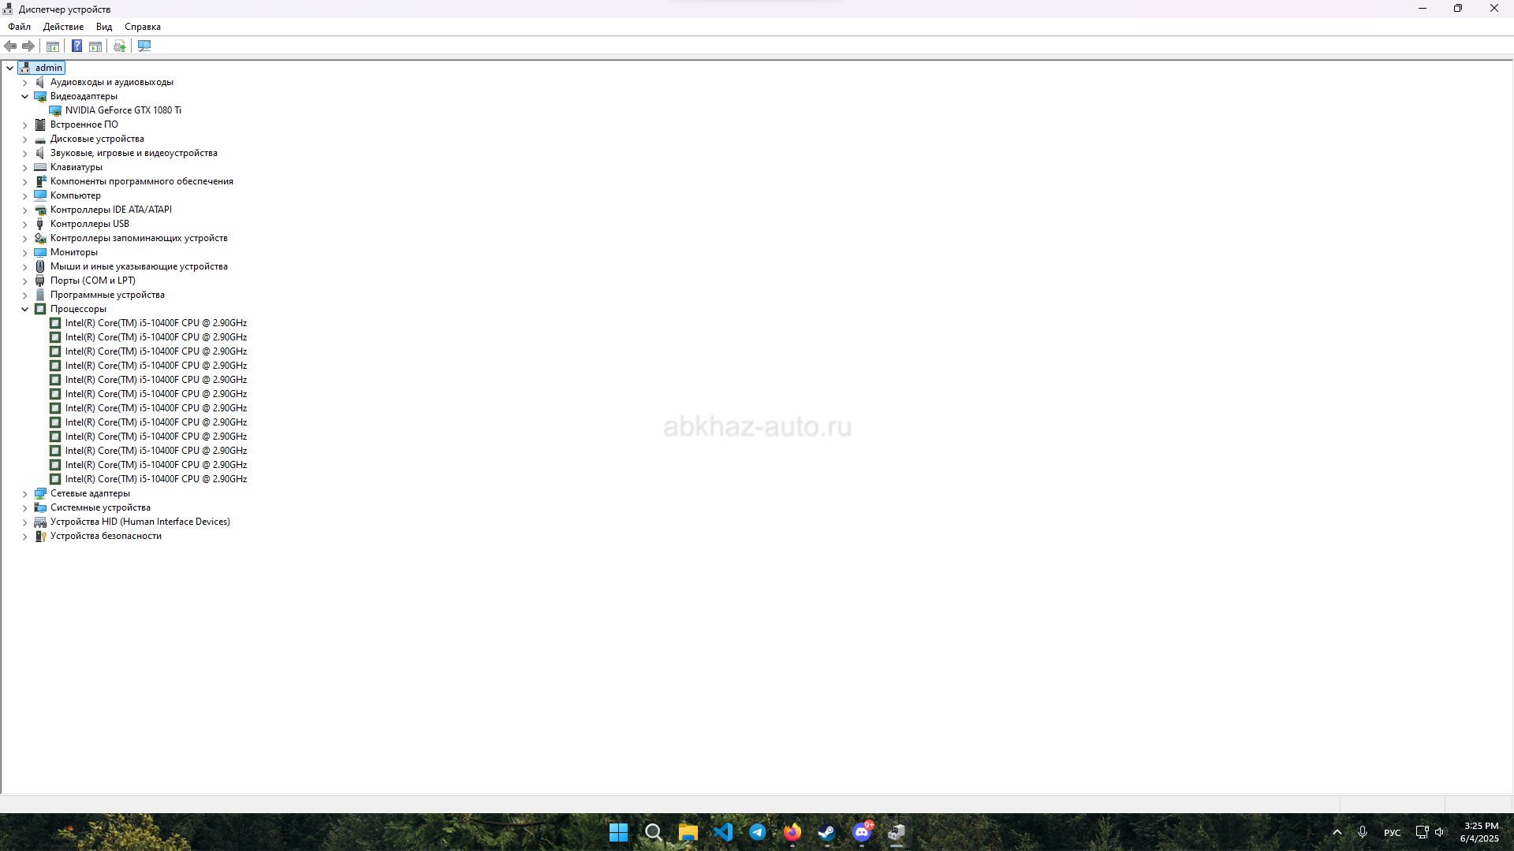The height and width of the screenshot is (851, 1514).
Task: Click the Мониторы screen icon
Action: tap(40, 252)
